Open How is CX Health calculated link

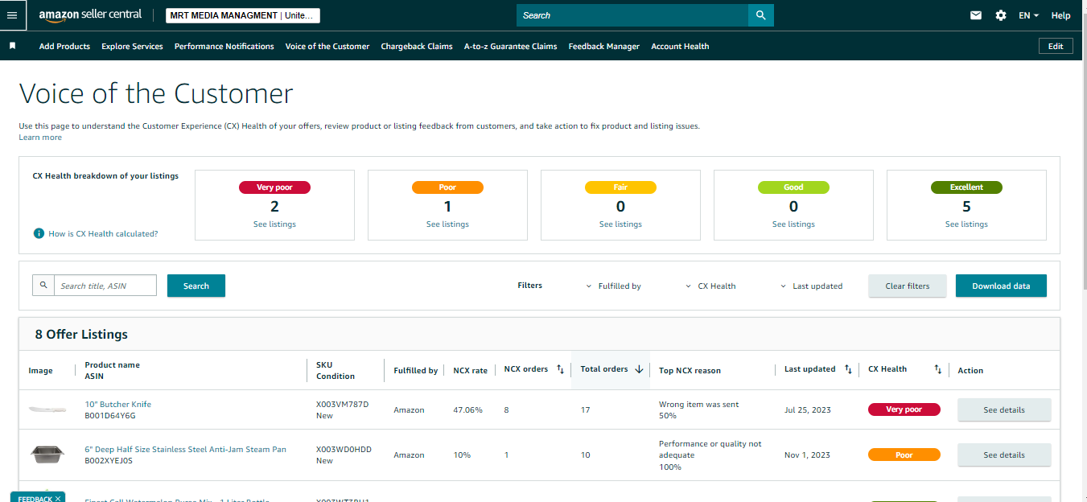[x=103, y=234]
